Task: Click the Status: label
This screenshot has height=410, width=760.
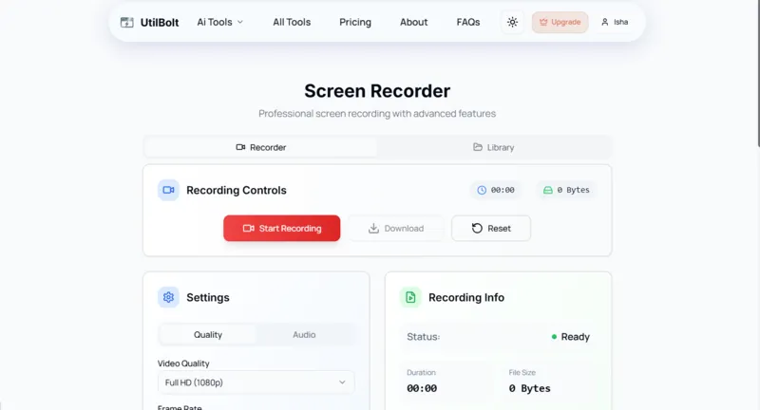Action: pos(424,337)
